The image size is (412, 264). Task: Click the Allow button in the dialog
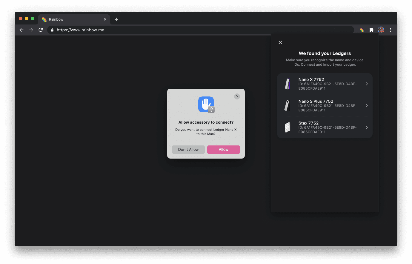[224, 150]
